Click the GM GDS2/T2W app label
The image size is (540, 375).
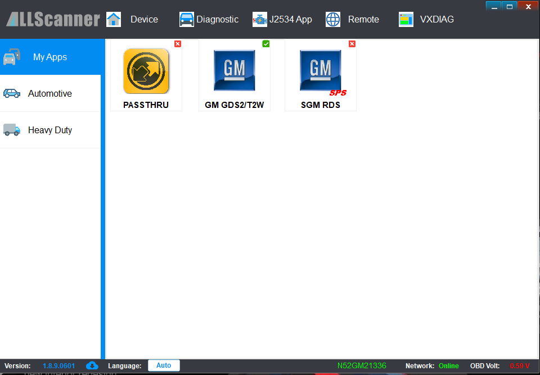click(x=234, y=105)
